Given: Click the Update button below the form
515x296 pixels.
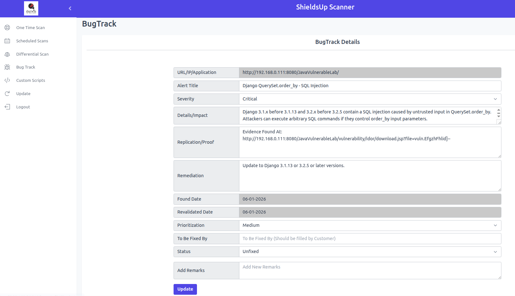Looking at the screenshot, I should click(185, 289).
